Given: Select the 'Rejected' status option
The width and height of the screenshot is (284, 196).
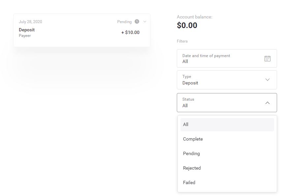Looking at the screenshot, I should click(x=192, y=168).
